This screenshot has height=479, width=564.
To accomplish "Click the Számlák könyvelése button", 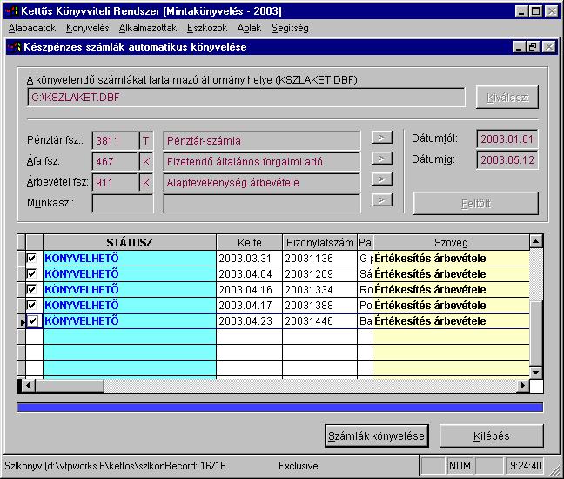I will pyautogui.click(x=376, y=435).
